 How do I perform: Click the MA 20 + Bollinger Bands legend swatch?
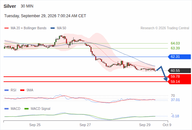coord(7,28)
